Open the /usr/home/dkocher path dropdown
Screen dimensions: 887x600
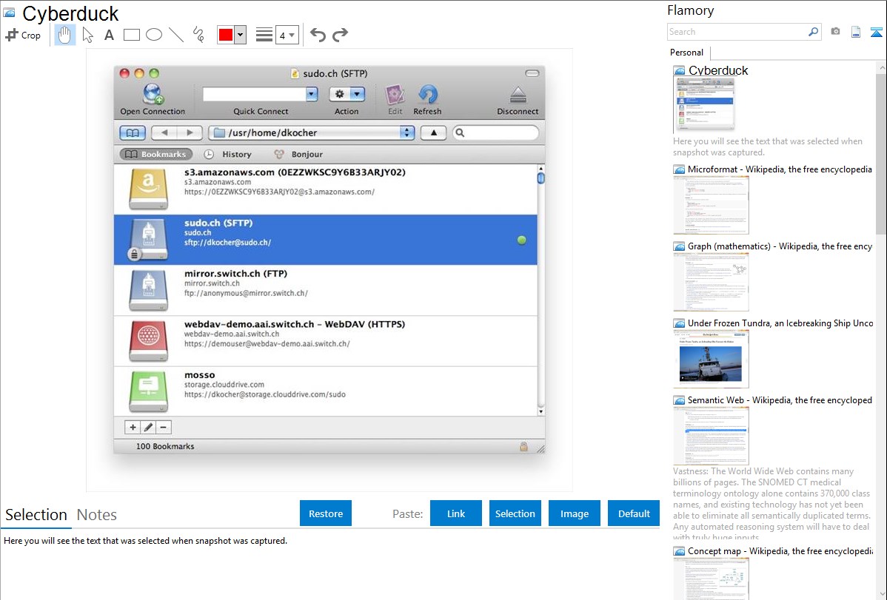pyautogui.click(x=312, y=133)
